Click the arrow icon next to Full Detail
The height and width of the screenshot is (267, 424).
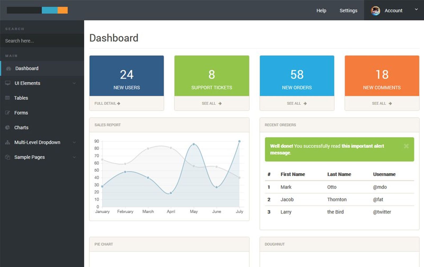tap(118, 104)
